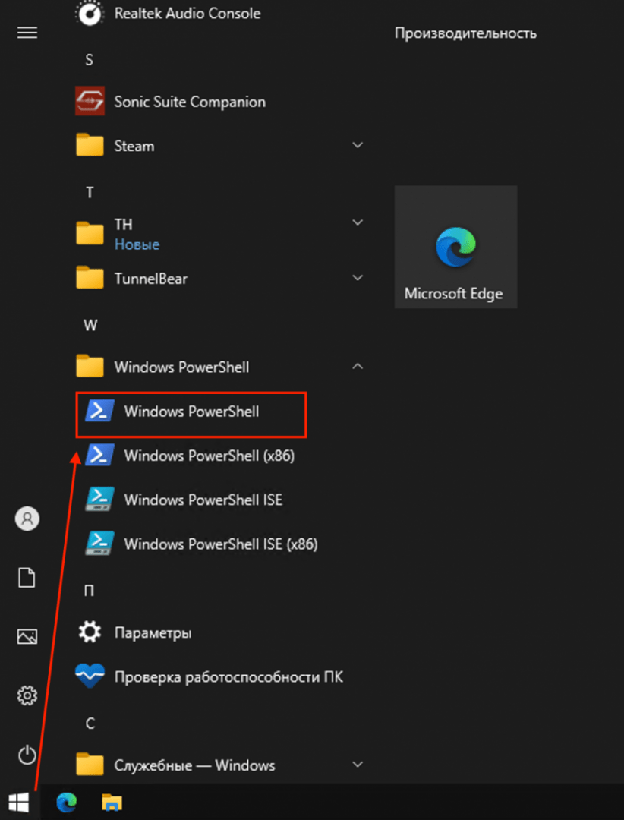The image size is (624, 820).
Task: Open Pictures icon in left sidebar
Action: click(x=27, y=636)
